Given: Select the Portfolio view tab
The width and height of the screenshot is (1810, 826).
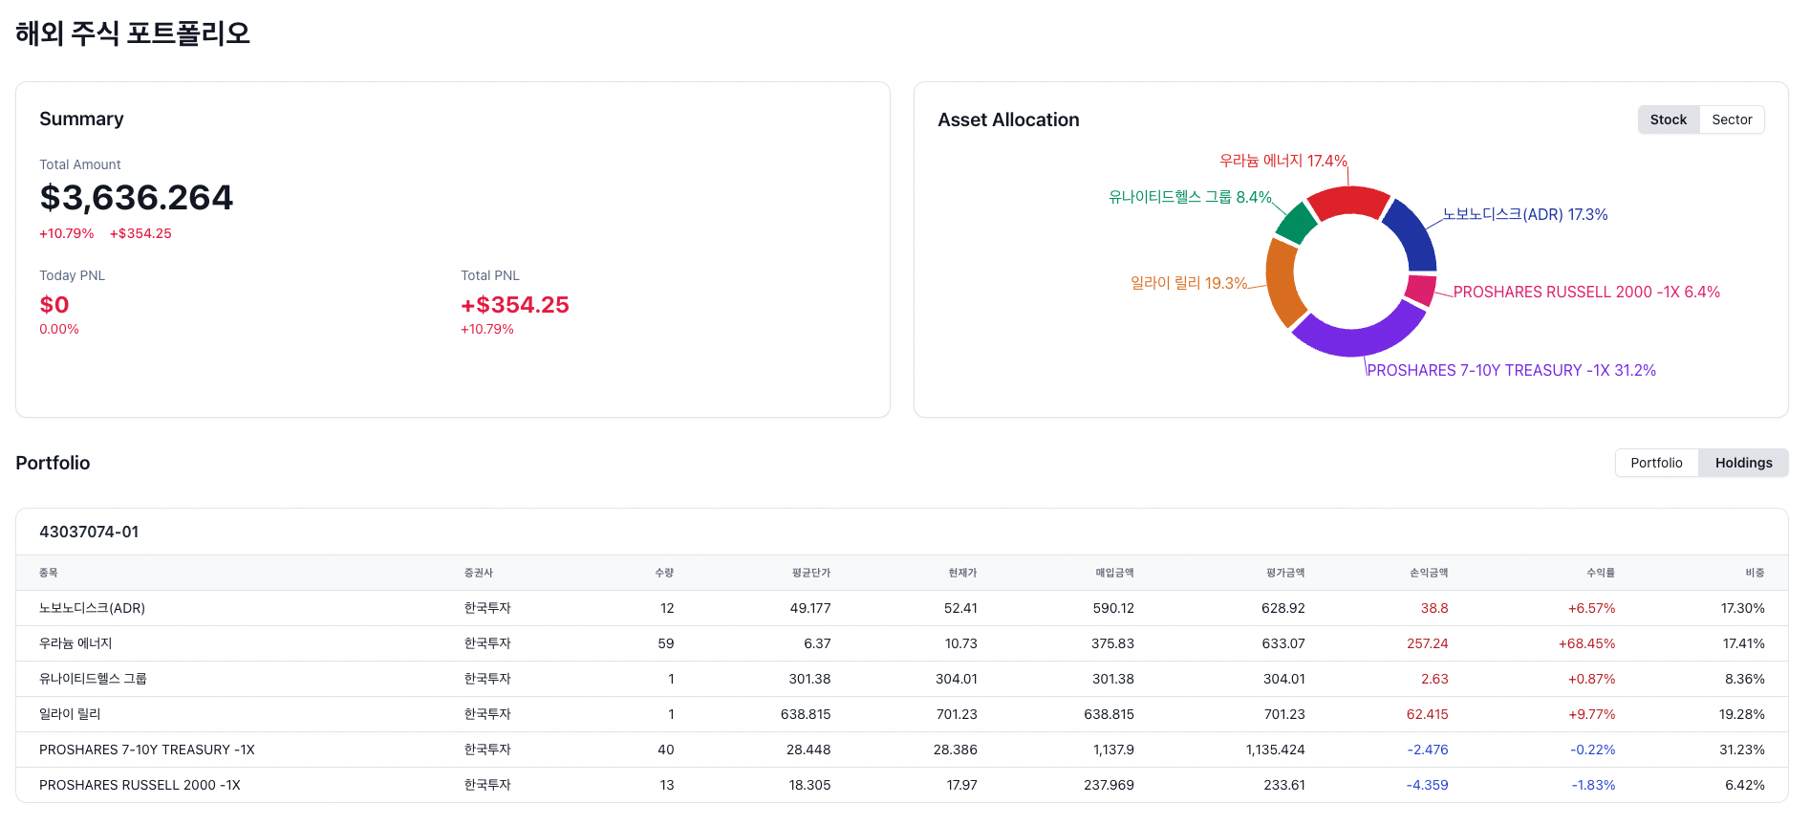Looking at the screenshot, I should 1656,463.
